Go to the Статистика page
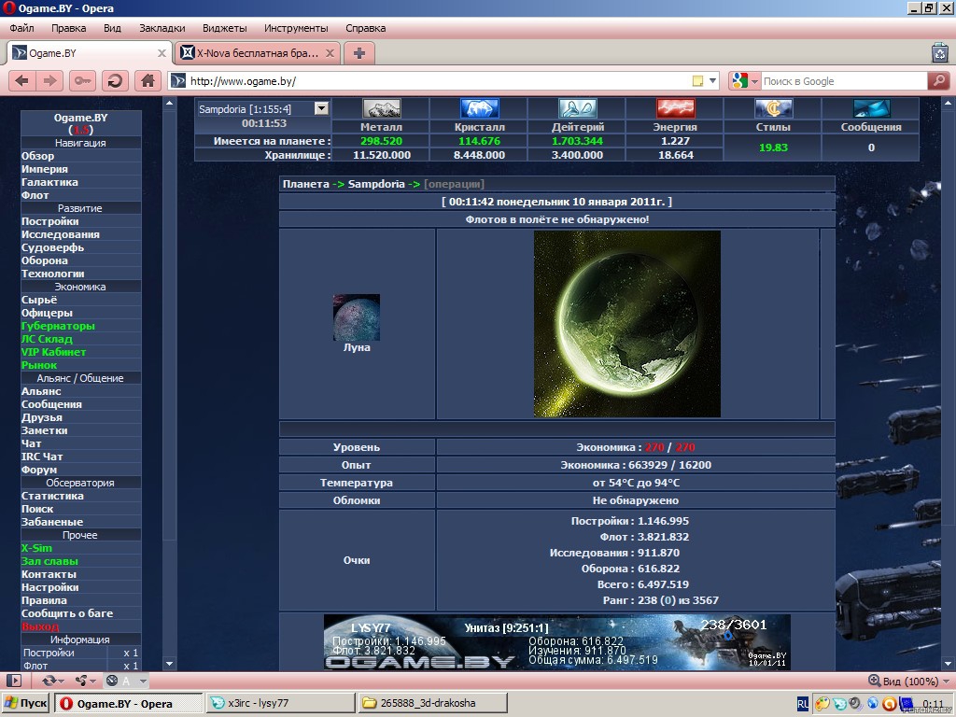The height and width of the screenshot is (717, 956). click(x=52, y=496)
